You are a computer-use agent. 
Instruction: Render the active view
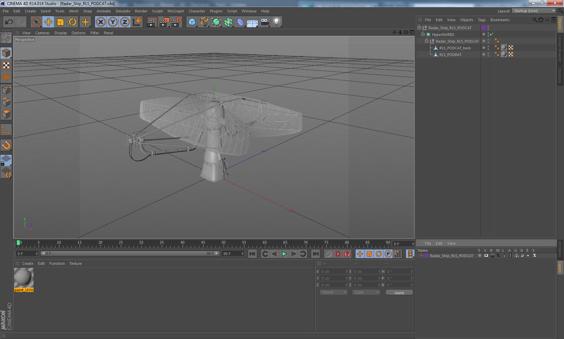coord(152,22)
